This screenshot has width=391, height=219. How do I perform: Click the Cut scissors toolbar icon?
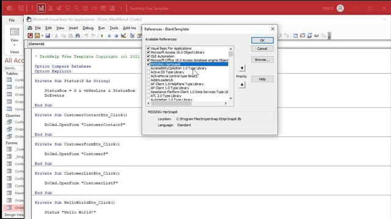(56, 36)
